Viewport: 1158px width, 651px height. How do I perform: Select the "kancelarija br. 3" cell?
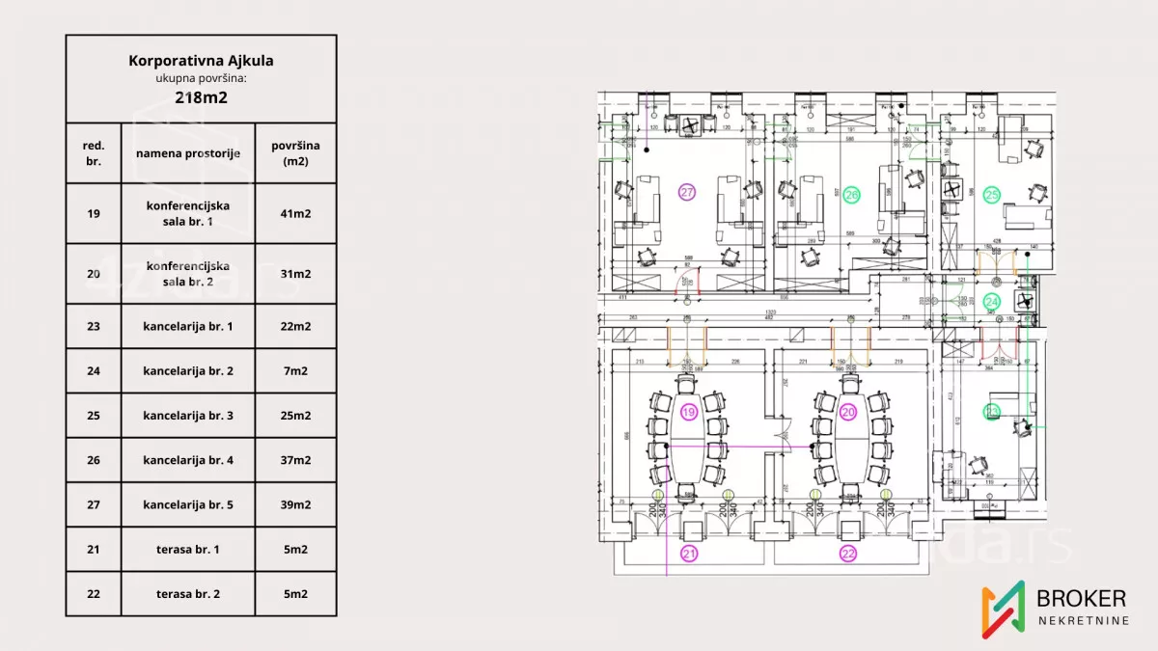point(188,416)
